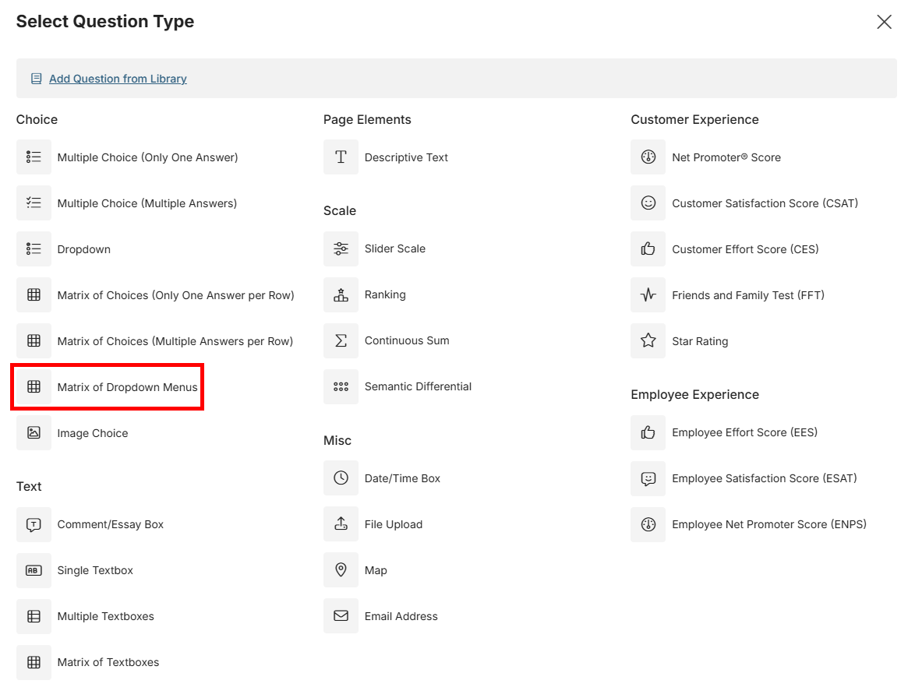Select the Customer Effort Score (CES) label
The height and width of the screenshot is (698, 901).
coord(745,249)
